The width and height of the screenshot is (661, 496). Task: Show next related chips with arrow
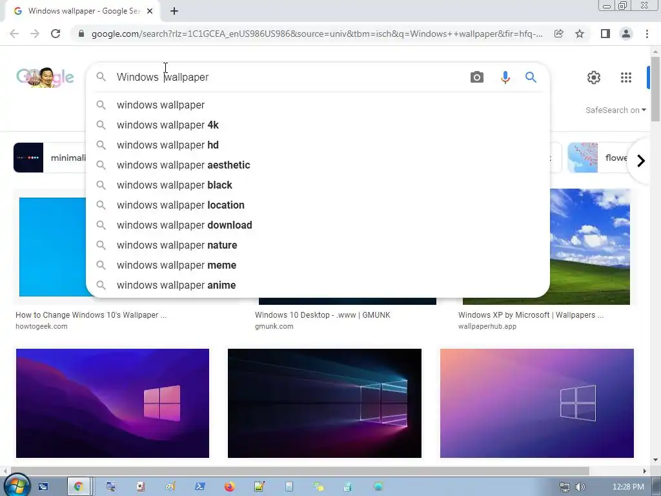[x=641, y=161]
